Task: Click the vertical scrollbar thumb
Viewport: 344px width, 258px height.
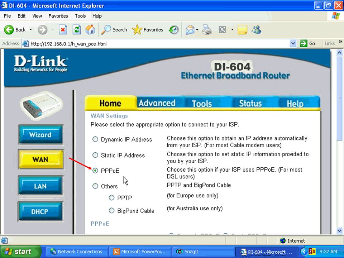Action: (339, 98)
